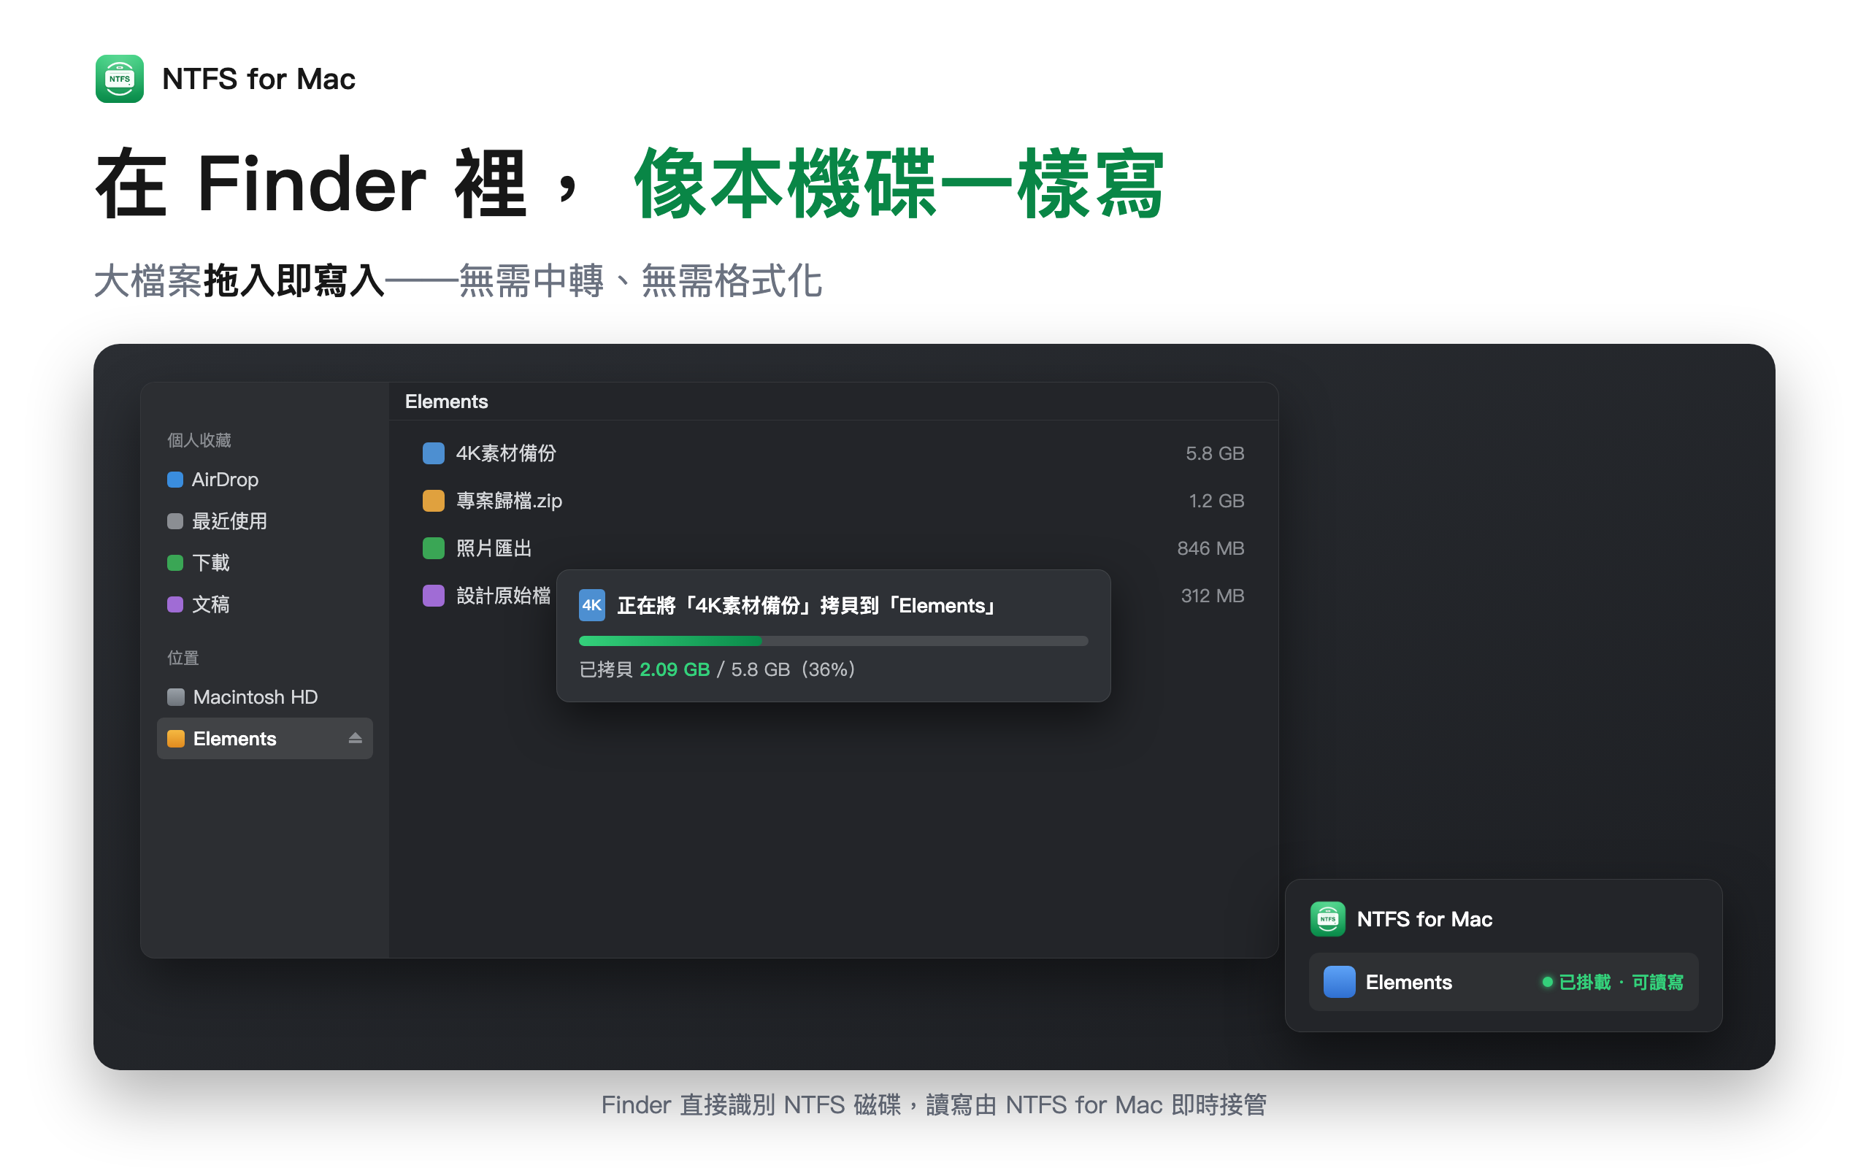1869x1168 pixels.
Task: Click the NTFS for Mac panel title
Action: (x=1424, y=919)
